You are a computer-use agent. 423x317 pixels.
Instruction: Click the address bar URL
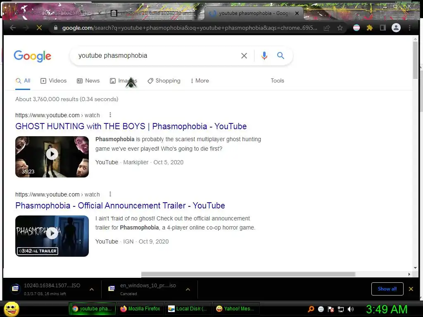(190, 28)
